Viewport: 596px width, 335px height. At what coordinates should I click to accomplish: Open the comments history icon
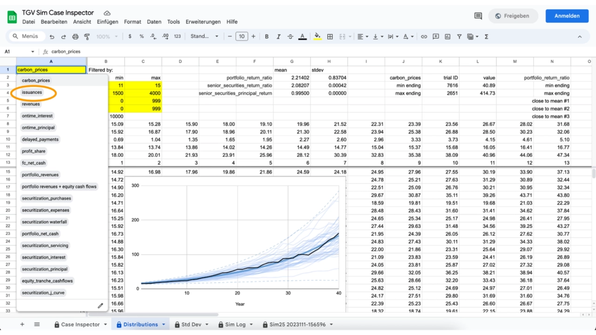(x=478, y=16)
